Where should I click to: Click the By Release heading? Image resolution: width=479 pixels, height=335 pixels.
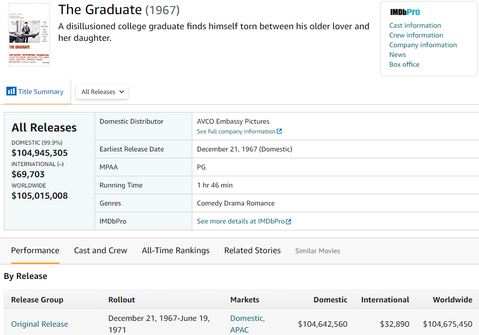pyautogui.click(x=26, y=276)
